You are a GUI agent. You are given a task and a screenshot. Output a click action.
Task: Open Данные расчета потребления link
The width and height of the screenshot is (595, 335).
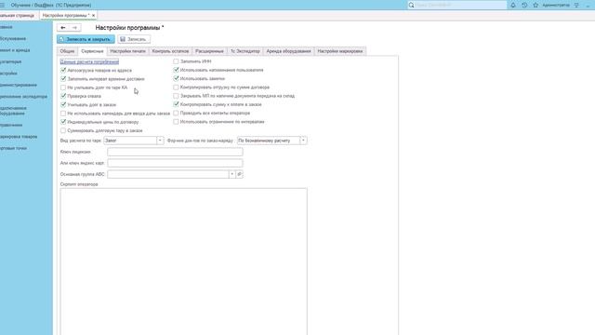89,61
